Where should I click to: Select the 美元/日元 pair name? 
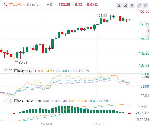[x=17, y=5]
